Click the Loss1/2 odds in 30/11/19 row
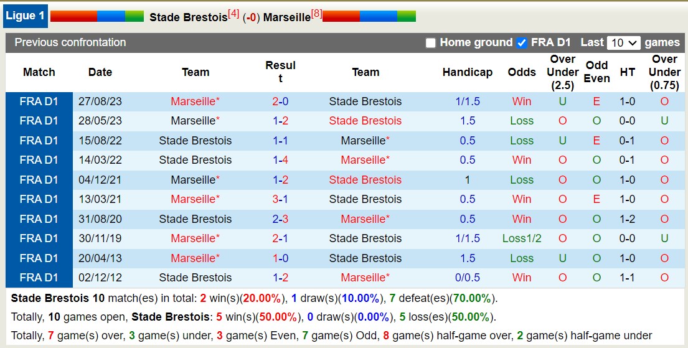Screen dimensions: 688x348 tap(522, 238)
